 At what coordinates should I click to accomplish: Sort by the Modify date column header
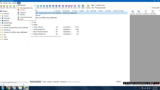pyautogui.click(x=66, y=11)
